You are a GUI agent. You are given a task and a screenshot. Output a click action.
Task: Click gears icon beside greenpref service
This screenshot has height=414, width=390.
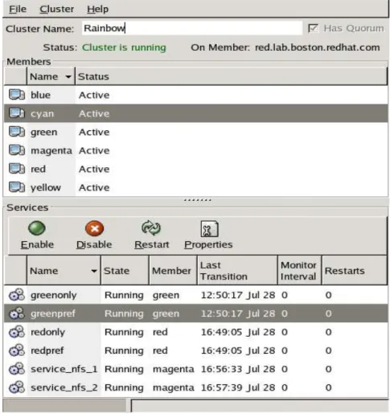click(17, 314)
